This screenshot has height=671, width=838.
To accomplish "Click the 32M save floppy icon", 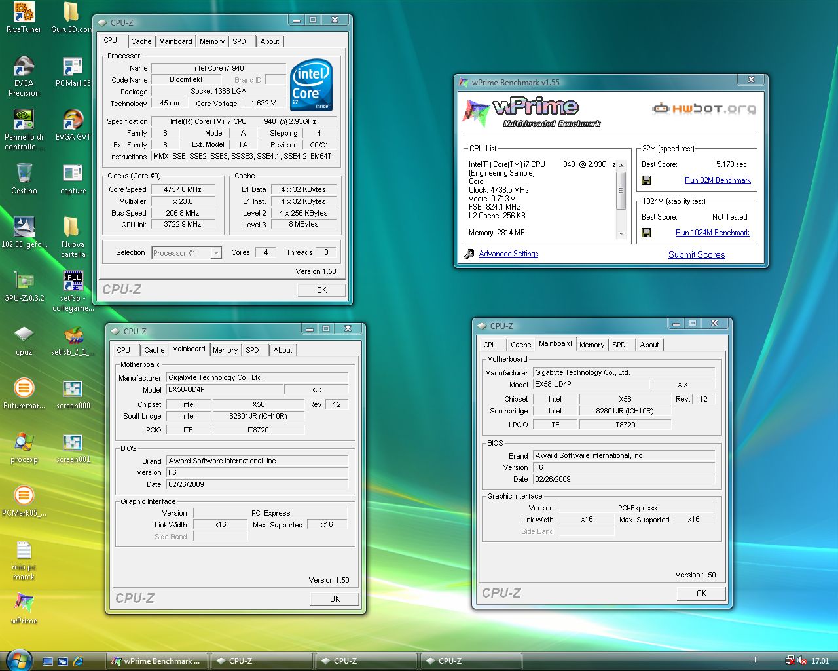I will click(646, 180).
